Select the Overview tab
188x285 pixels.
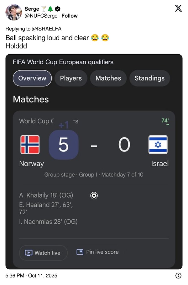(x=32, y=78)
